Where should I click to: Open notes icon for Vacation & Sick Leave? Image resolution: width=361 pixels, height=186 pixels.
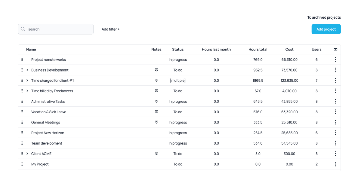click(156, 112)
